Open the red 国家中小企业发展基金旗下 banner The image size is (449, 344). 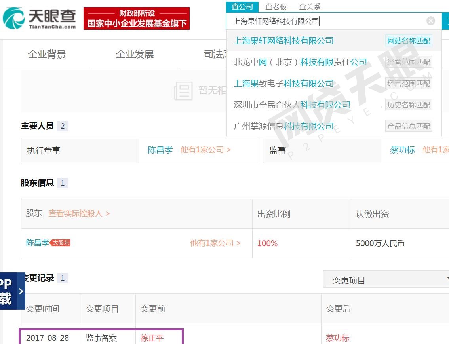(x=137, y=18)
